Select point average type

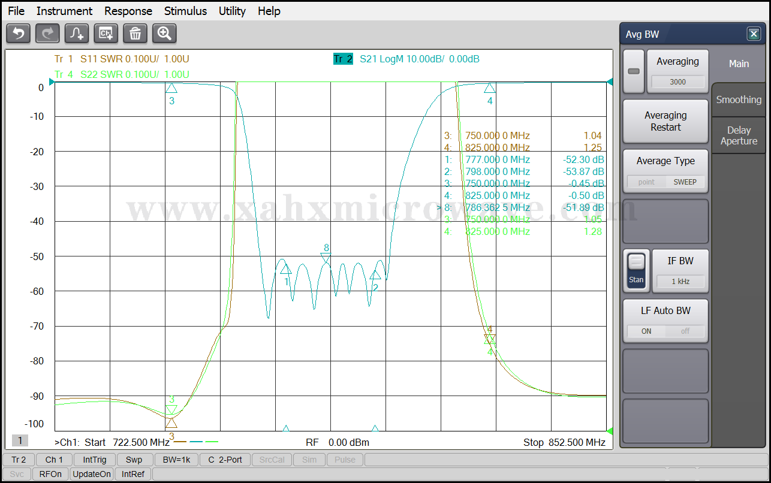pyautogui.click(x=646, y=182)
